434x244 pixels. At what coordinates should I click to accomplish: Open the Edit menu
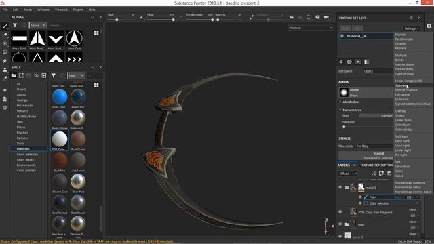point(16,9)
